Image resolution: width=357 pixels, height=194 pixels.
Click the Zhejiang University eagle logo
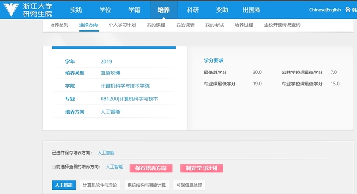[11, 10]
